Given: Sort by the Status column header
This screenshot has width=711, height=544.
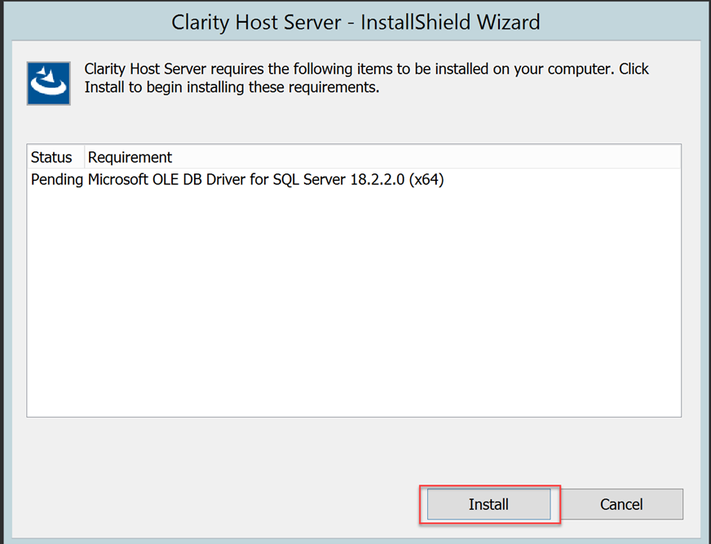Looking at the screenshot, I should (51, 157).
